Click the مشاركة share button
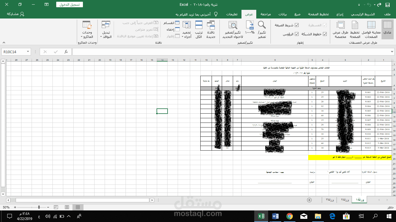This screenshot has height=222, width=396. [16, 14]
